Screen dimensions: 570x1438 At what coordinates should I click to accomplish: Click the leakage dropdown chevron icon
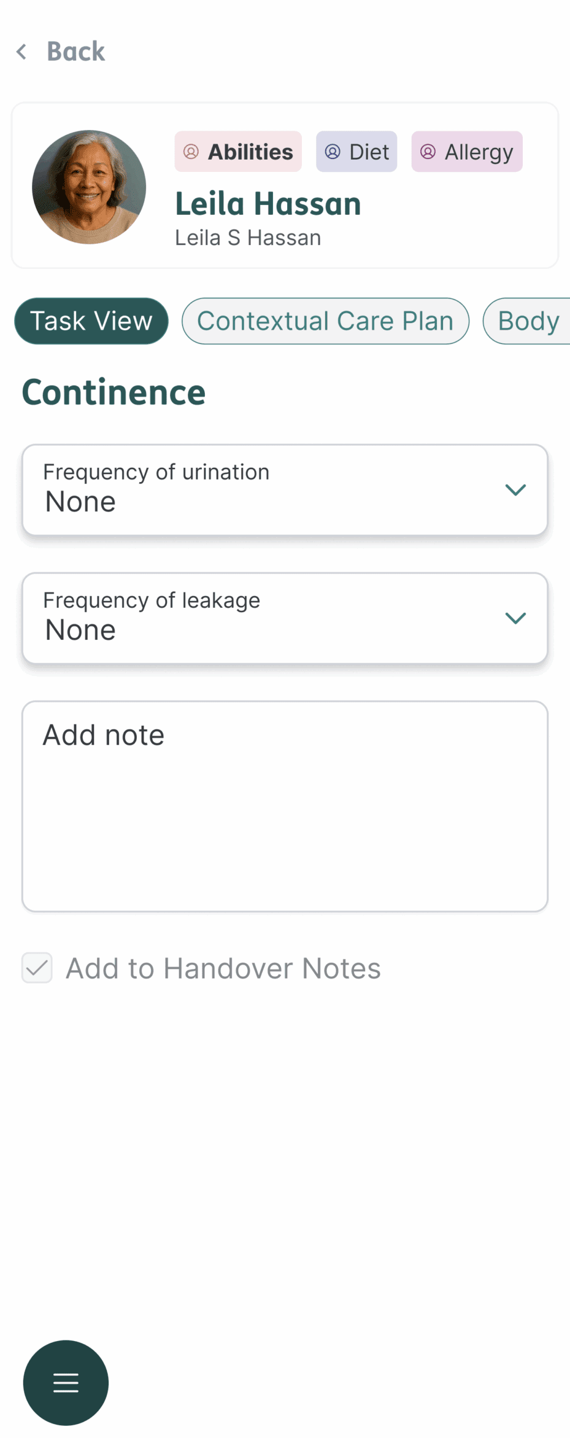(515, 618)
